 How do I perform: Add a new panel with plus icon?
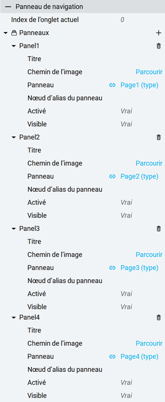coord(158,33)
